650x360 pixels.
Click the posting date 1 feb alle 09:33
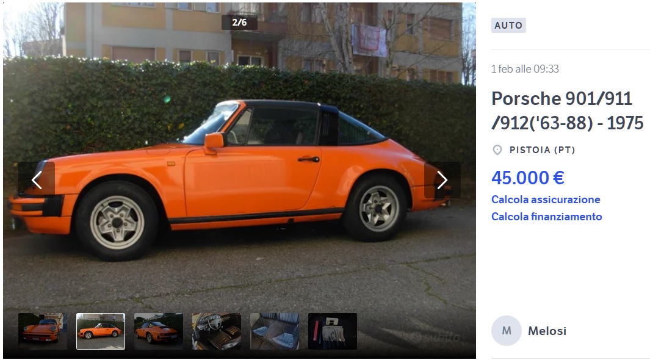525,69
